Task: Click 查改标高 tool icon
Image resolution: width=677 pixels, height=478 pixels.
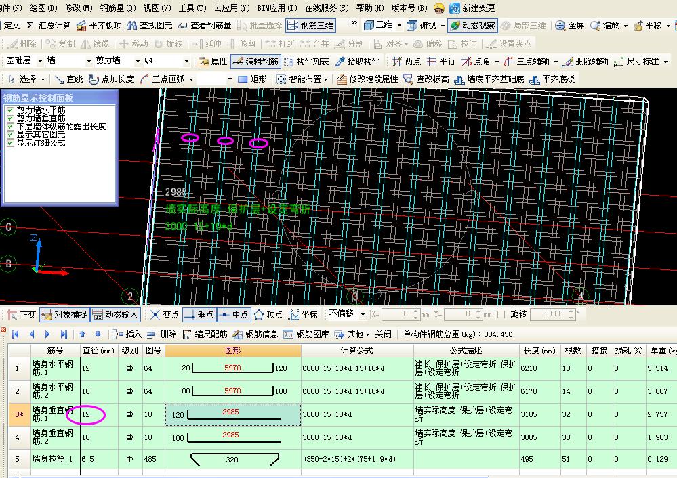Action: [x=408, y=79]
